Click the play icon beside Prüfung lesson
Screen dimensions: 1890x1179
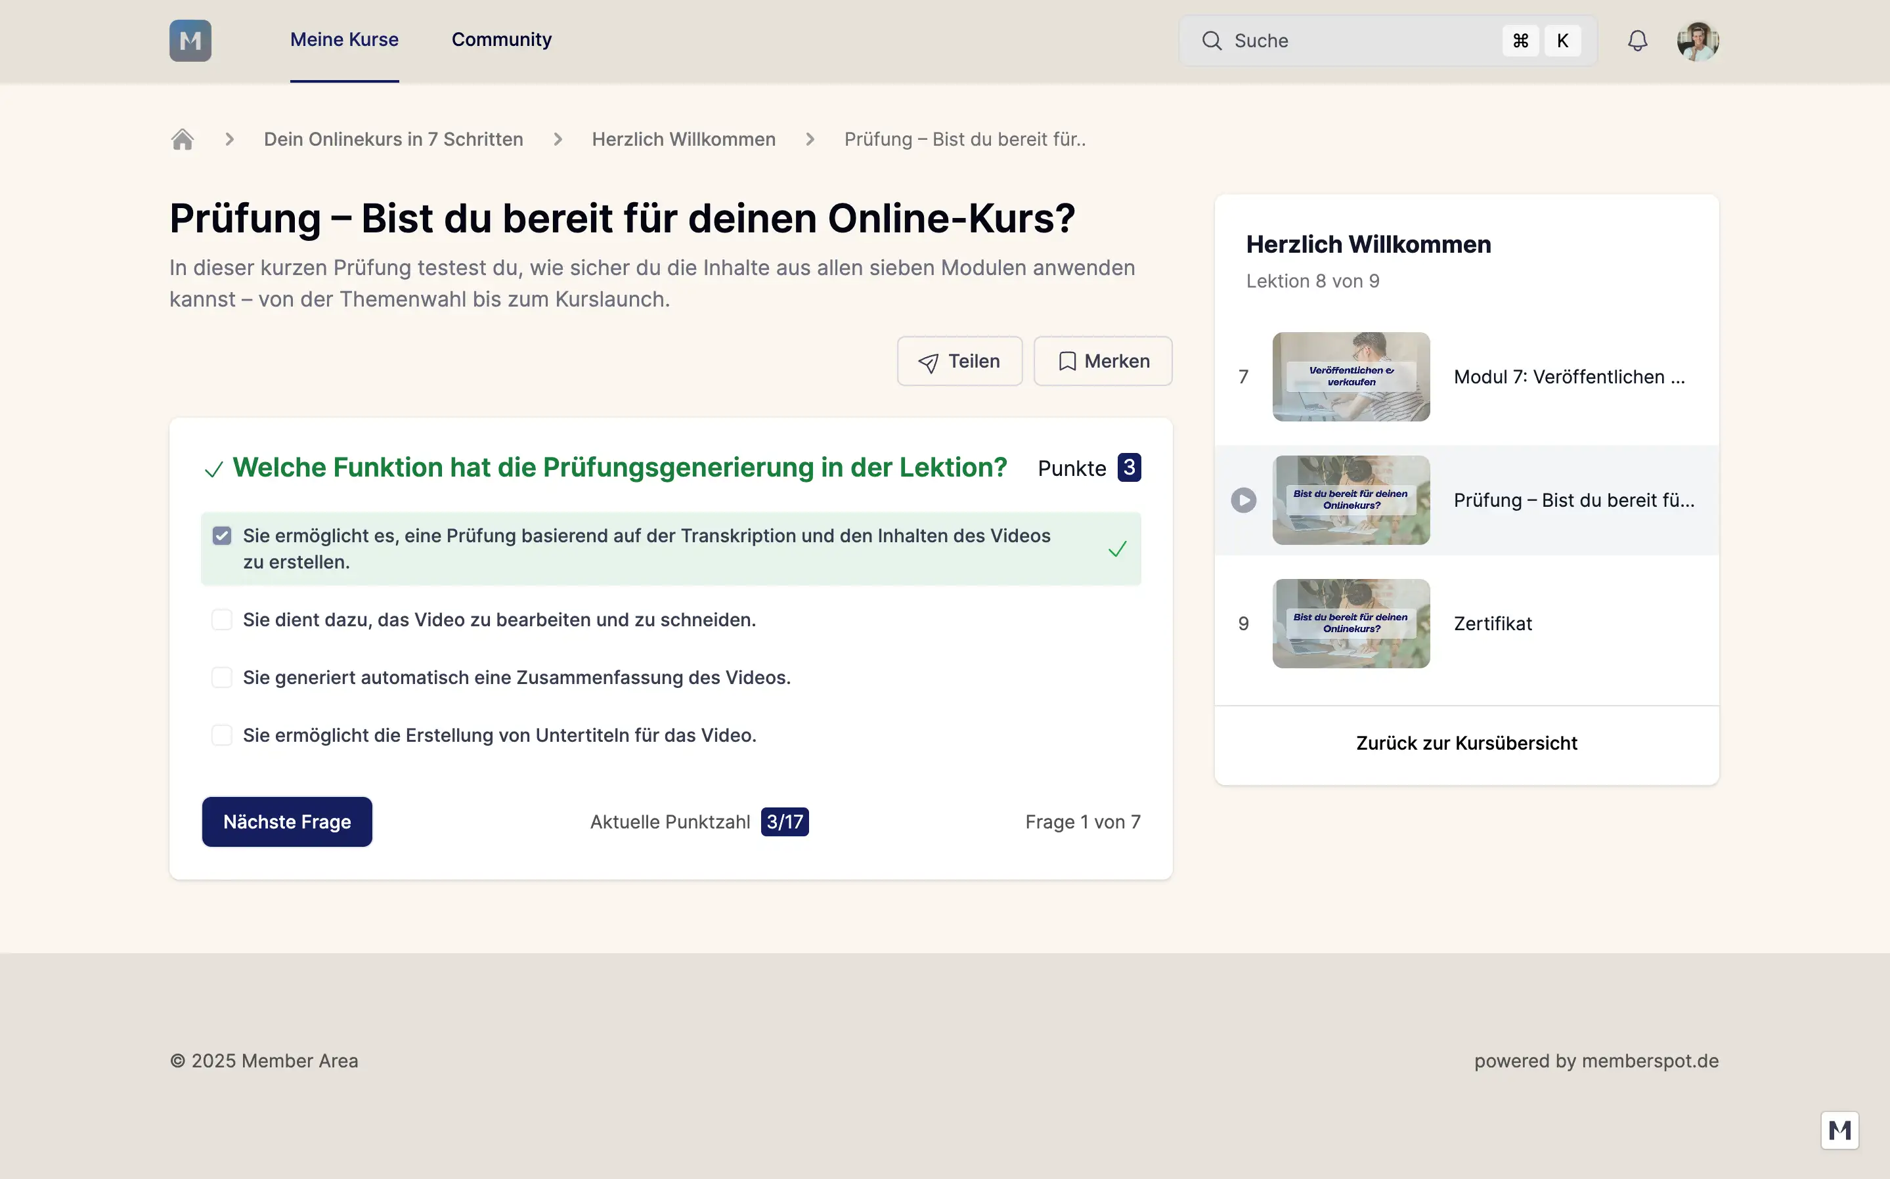(1243, 500)
